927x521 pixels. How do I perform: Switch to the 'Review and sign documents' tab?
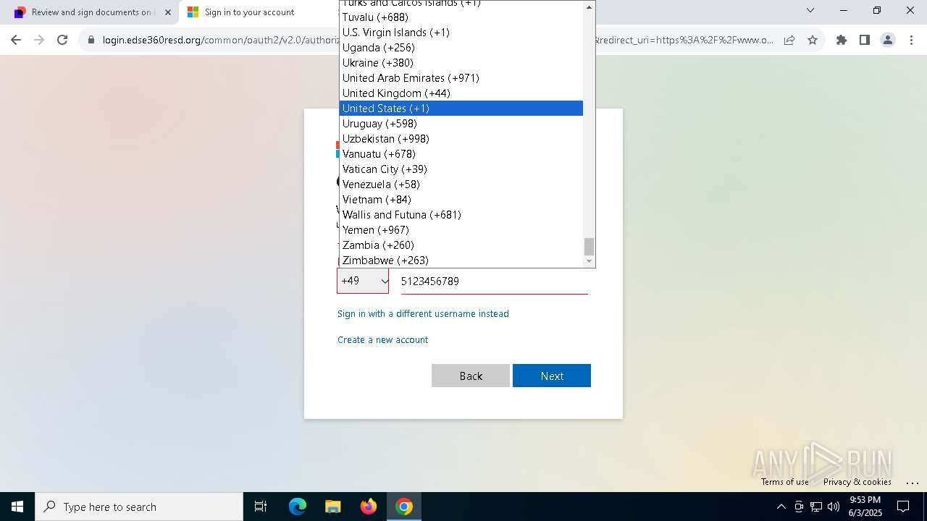tap(91, 12)
